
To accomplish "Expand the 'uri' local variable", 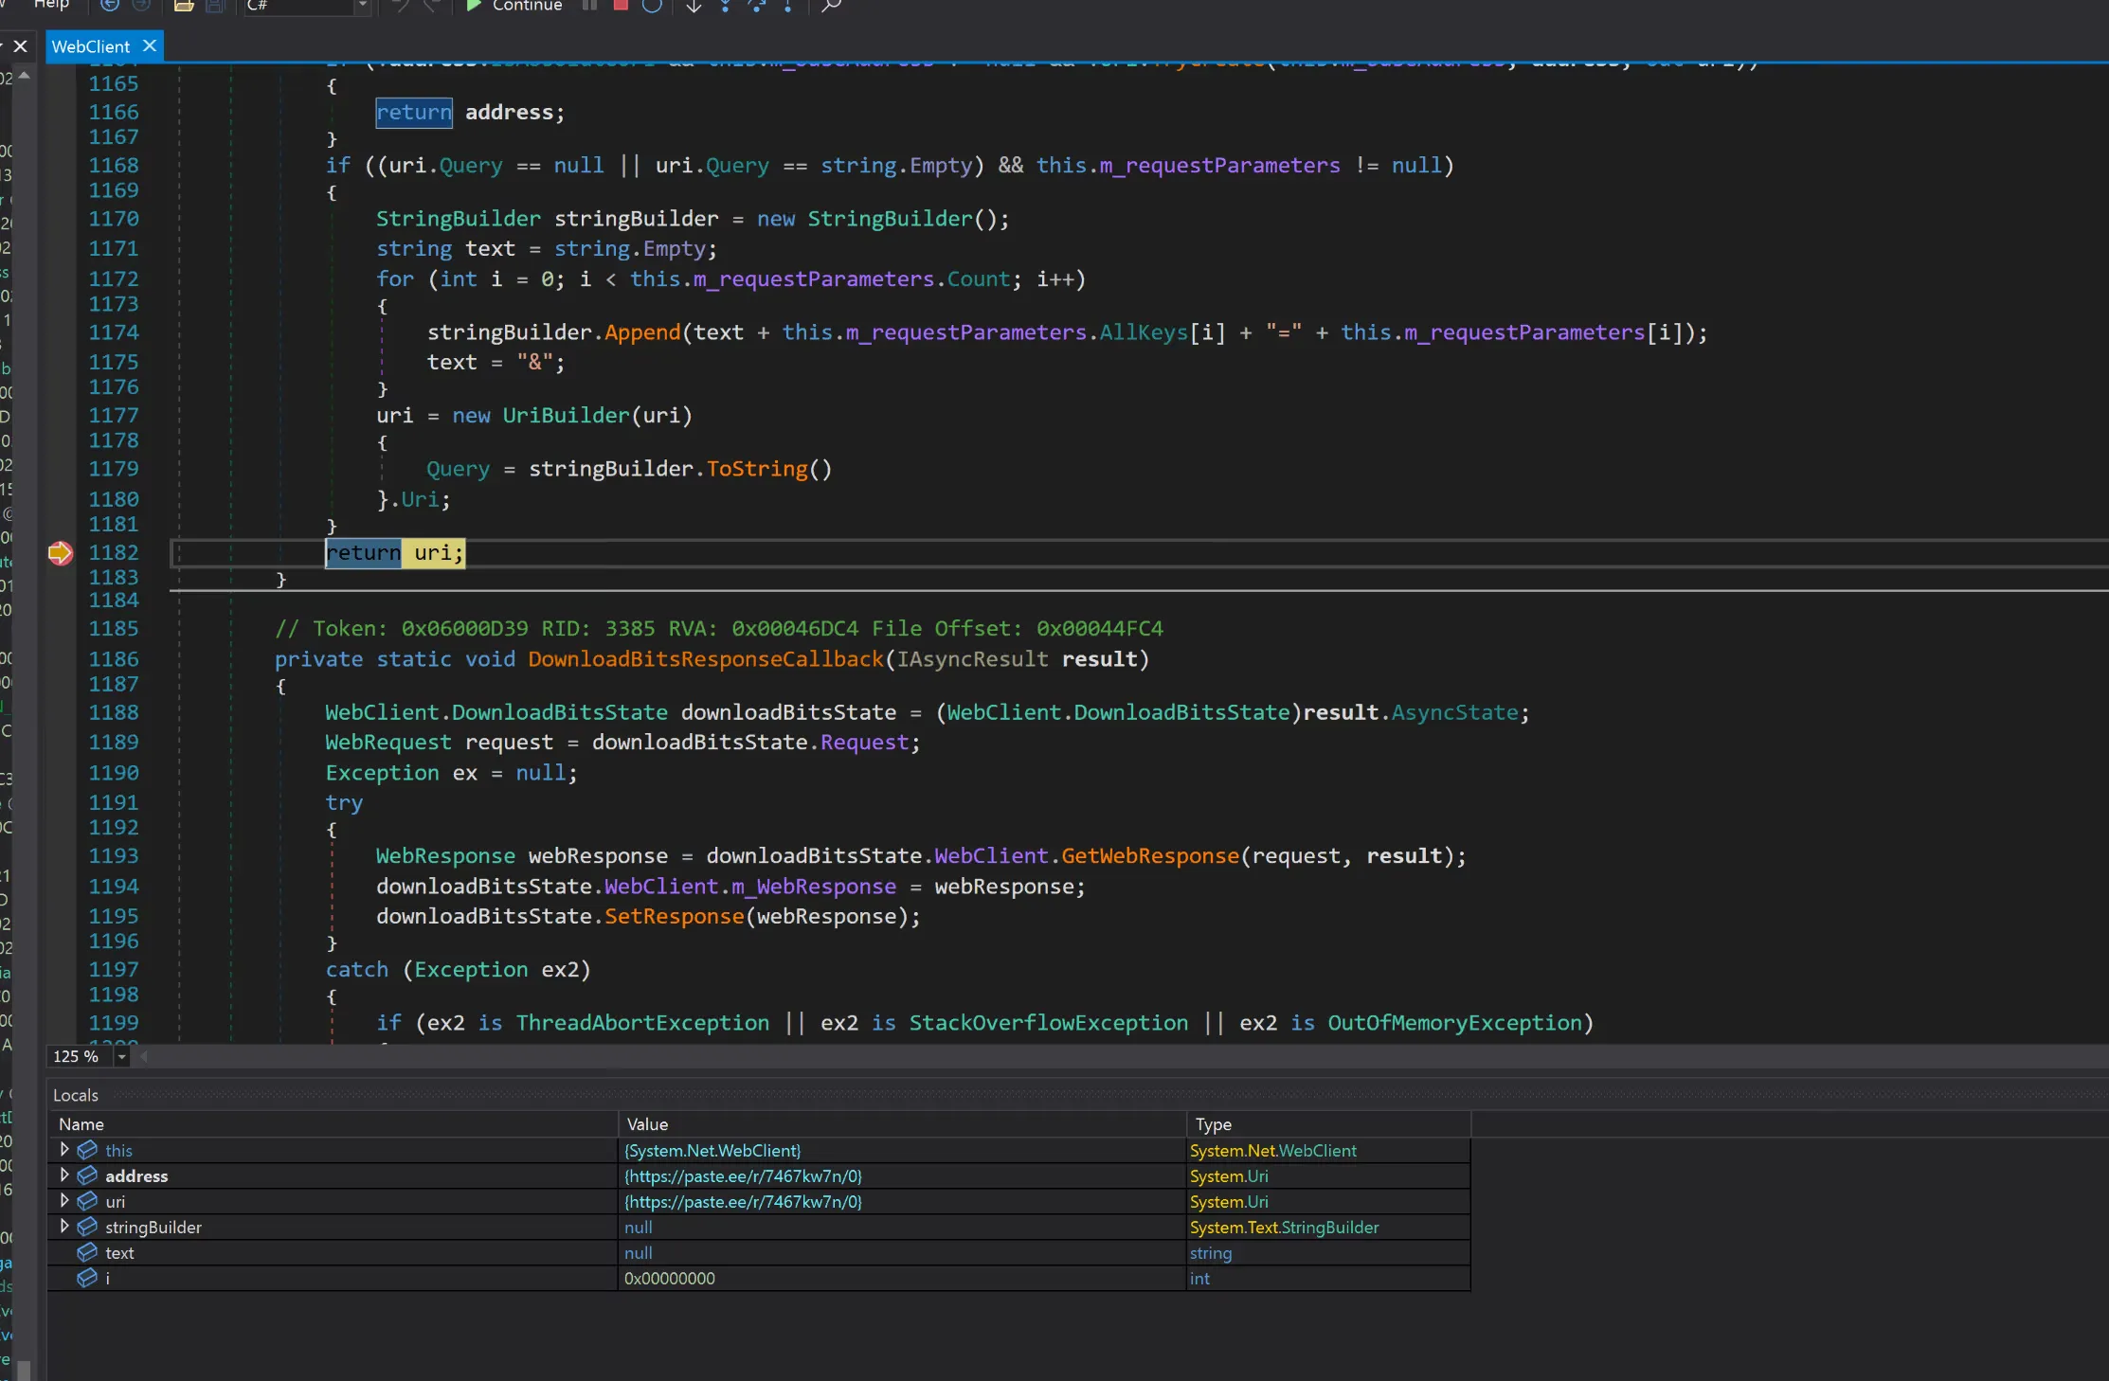I will pos(64,1201).
